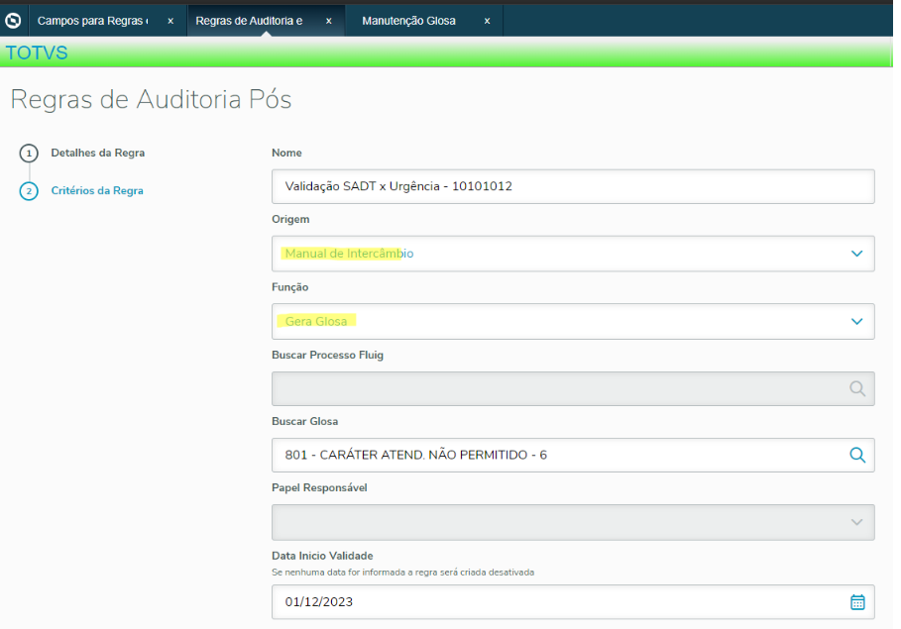
Task: Click the Buscar Glosa magnifier icon
Action: pyautogui.click(x=857, y=456)
